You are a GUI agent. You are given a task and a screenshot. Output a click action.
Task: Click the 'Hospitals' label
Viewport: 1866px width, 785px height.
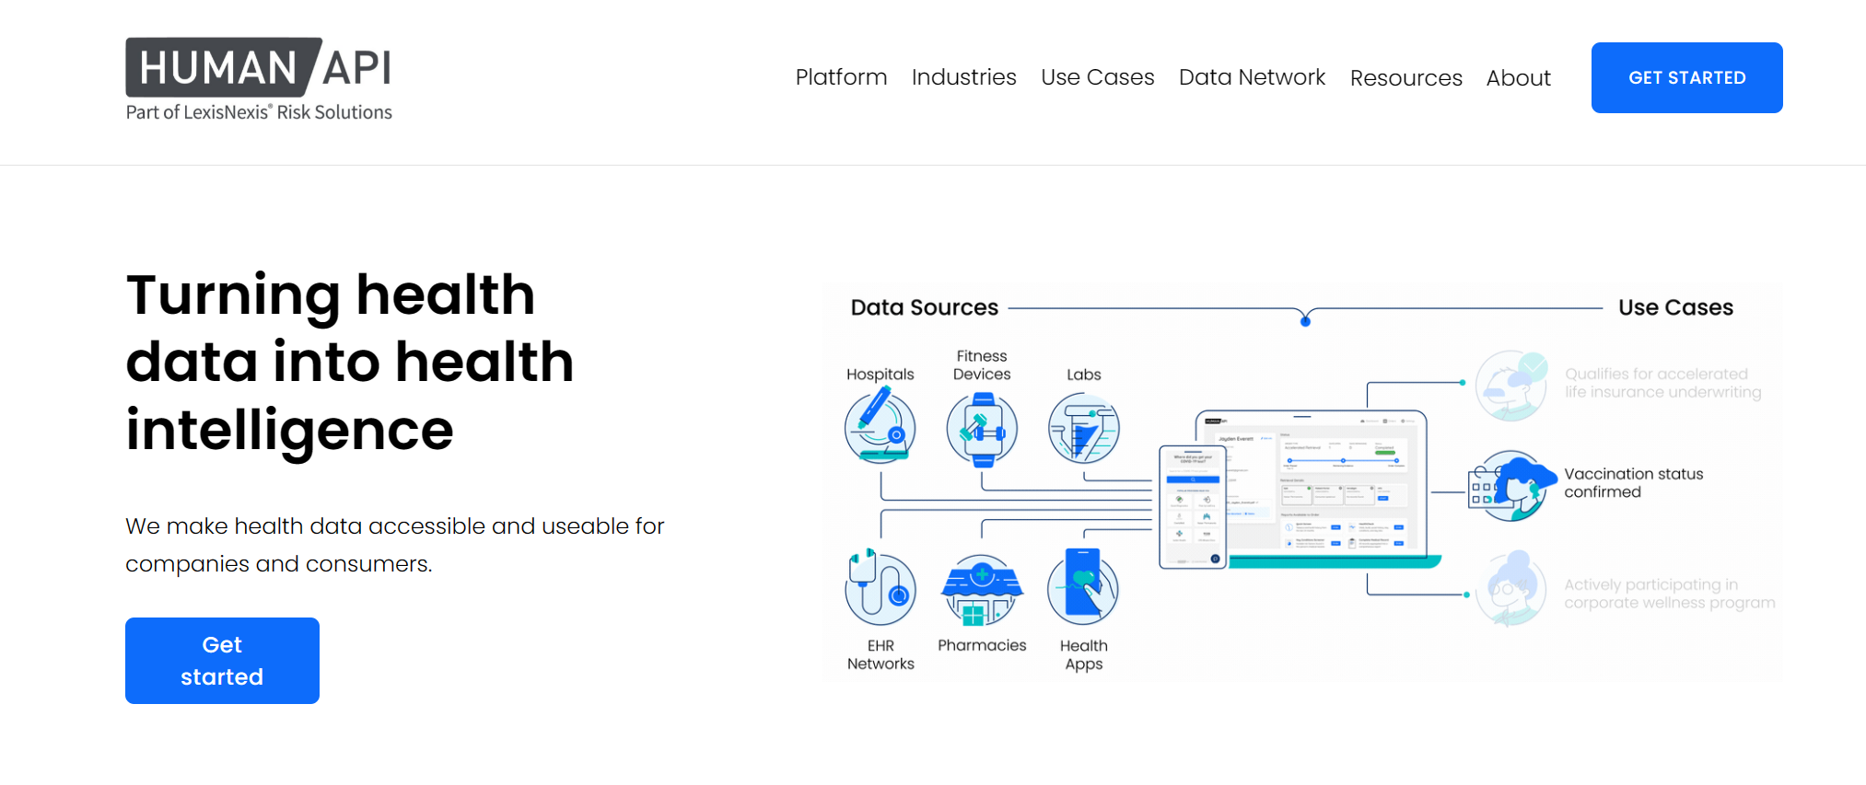pos(880,375)
